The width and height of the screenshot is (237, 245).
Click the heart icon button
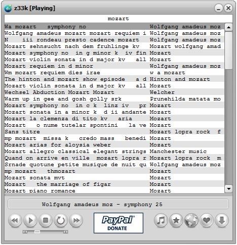click(207, 220)
